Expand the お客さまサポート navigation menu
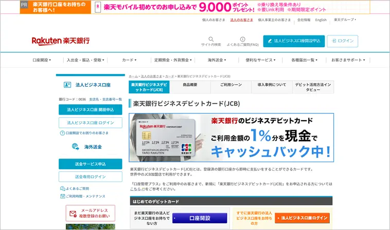The width and height of the screenshot is (390, 230). click(x=349, y=60)
